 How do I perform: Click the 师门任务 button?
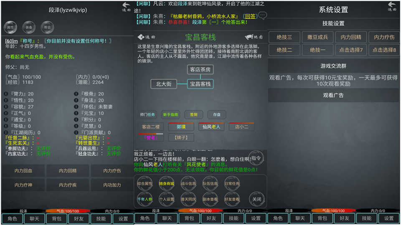coord(147,115)
